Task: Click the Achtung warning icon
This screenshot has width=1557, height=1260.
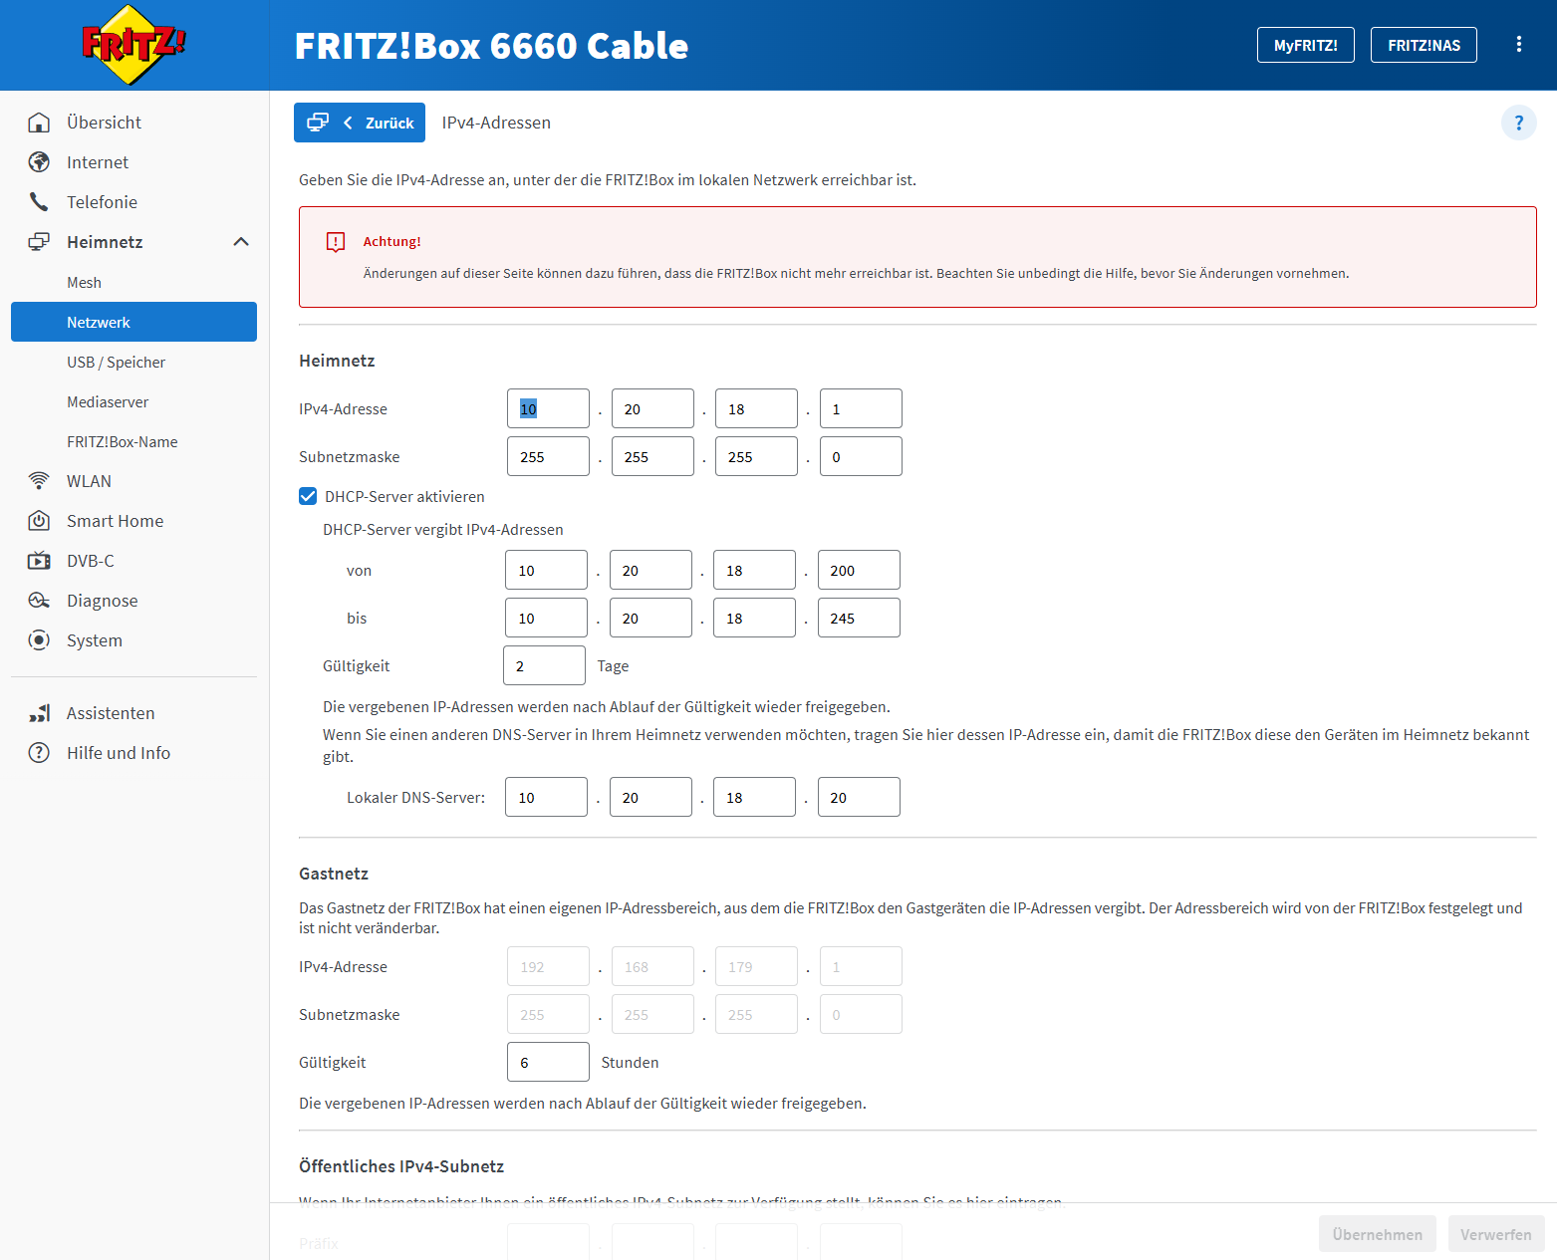Action: click(336, 242)
